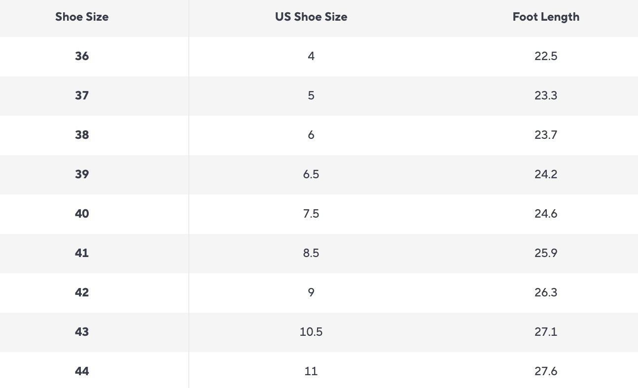
Task: Select the shoe size 36 cell
Action: coord(82,56)
